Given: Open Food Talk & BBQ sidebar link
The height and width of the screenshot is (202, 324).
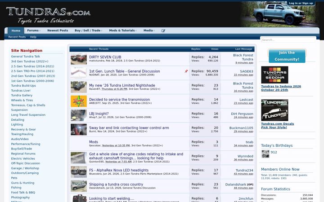Looking at the screenshot, I should point(23,192).
